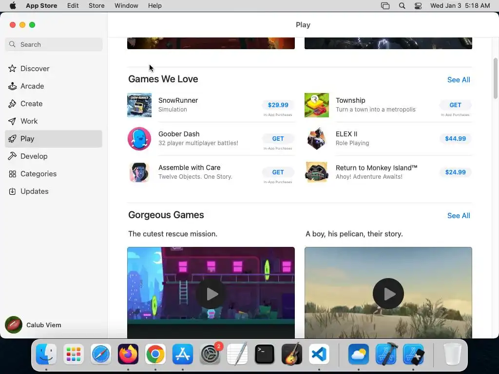Select Updates in the sidebar
This screenshot has width=499, height=374.
point(54,191)
